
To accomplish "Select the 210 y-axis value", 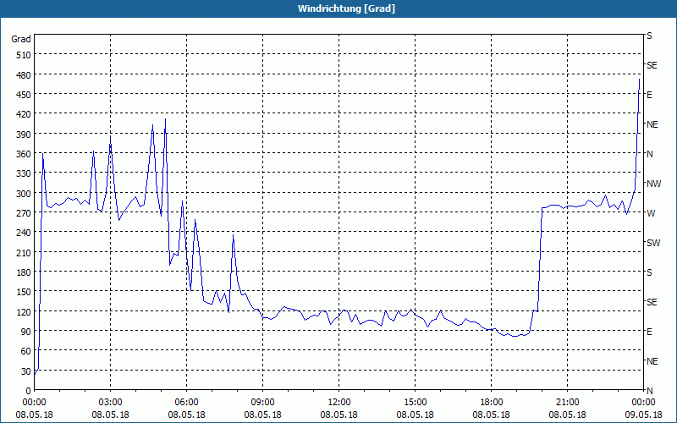I will click(24, 252).
